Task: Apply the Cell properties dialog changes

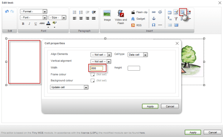Action: click(150, 106)
